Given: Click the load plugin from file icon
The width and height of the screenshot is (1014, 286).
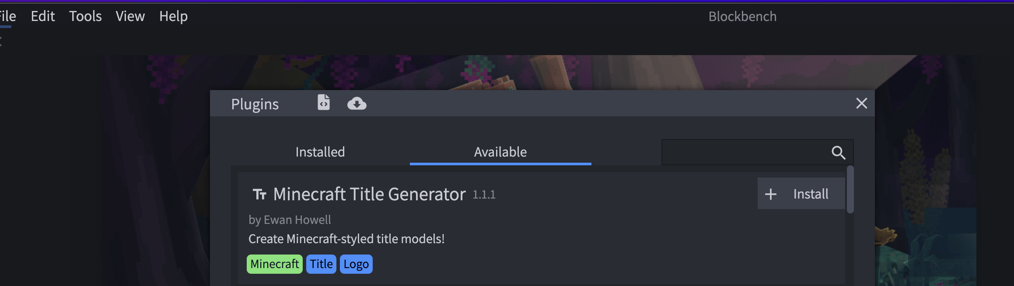Looking at the screenshot, I should coord(324,103).
